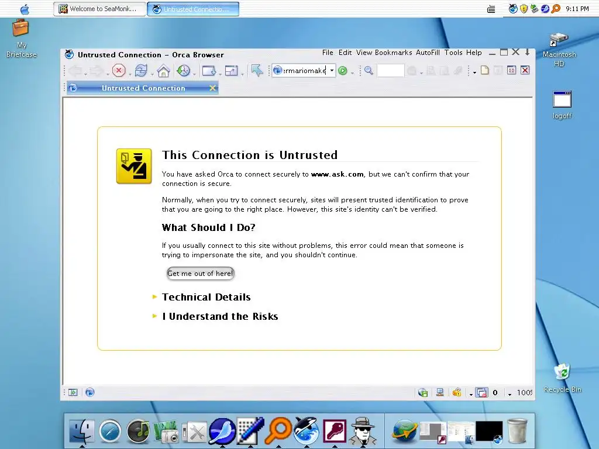Click the clock showing 9:11 PM
This screenshot has width=599, height=449.
pos(577,9)
